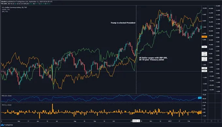Click the 'Jul' label on the time axis
The height and width of the screenshot is (127, 222).
[x=57, y=121]
